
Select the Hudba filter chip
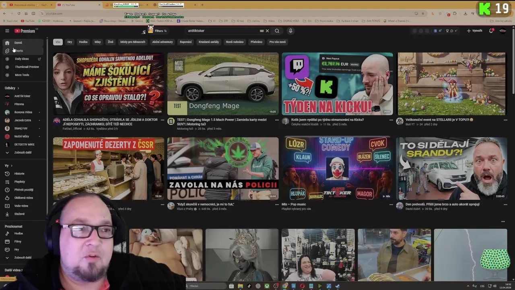83,42
